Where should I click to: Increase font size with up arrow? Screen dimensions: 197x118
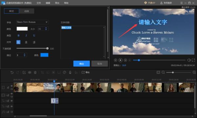click(46, 28)
